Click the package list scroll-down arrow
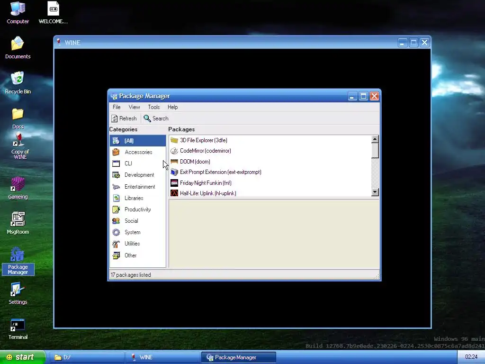Screen dimensions: 485x364 coord(375,192)
